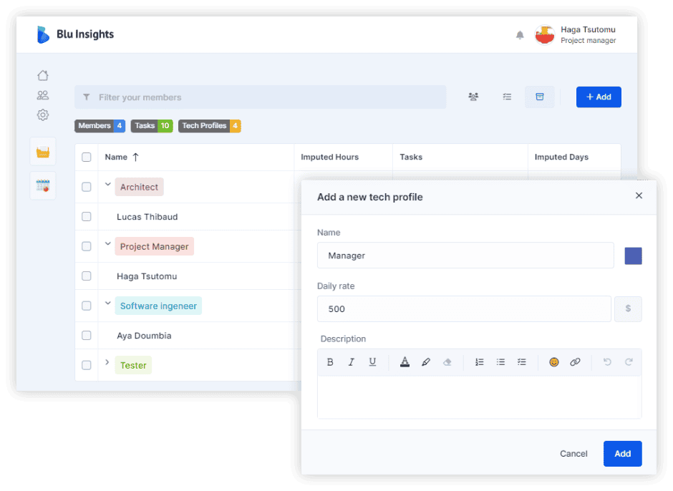Switch to tasks list view icon
The width and height of the screenshot is (673, 491).
507,97
